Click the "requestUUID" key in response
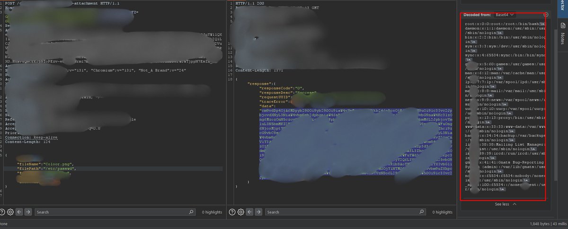 274,97
